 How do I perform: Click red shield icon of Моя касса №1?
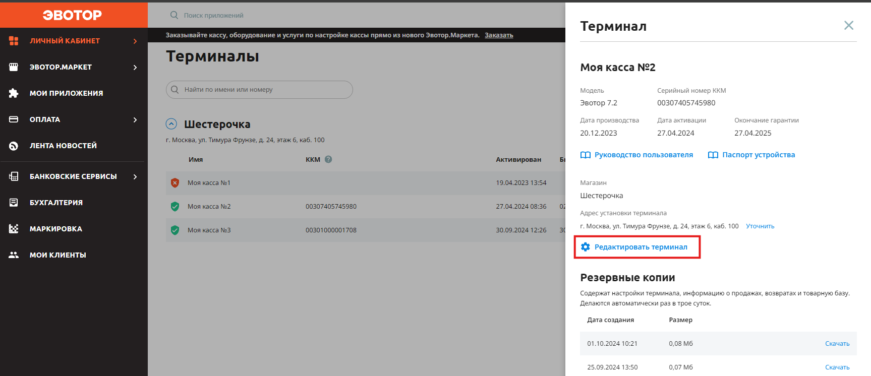click(x=175, y=183)
